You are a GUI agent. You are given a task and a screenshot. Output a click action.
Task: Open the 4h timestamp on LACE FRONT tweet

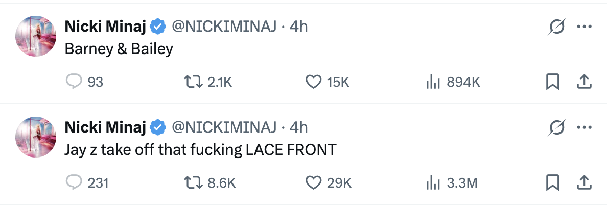[x=299, y=127]
